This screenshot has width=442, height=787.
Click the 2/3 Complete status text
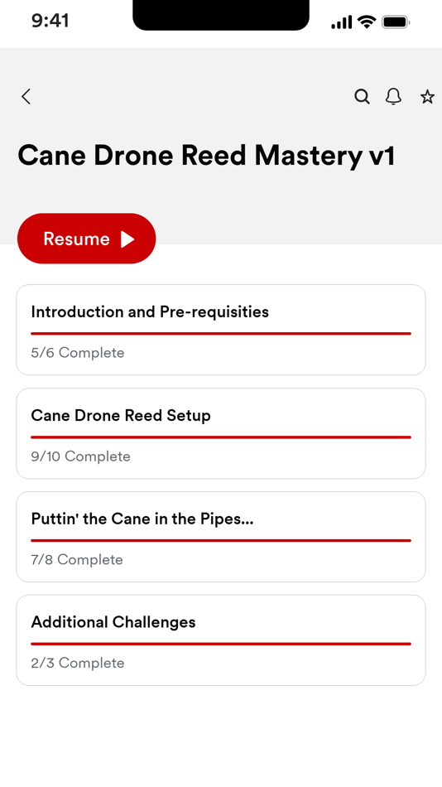click(78, 663)
